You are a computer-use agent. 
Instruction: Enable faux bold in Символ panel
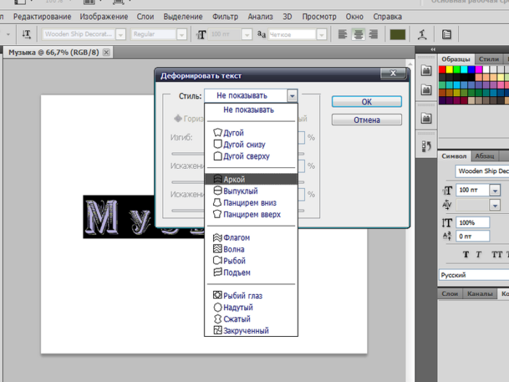tap(466, 255)
